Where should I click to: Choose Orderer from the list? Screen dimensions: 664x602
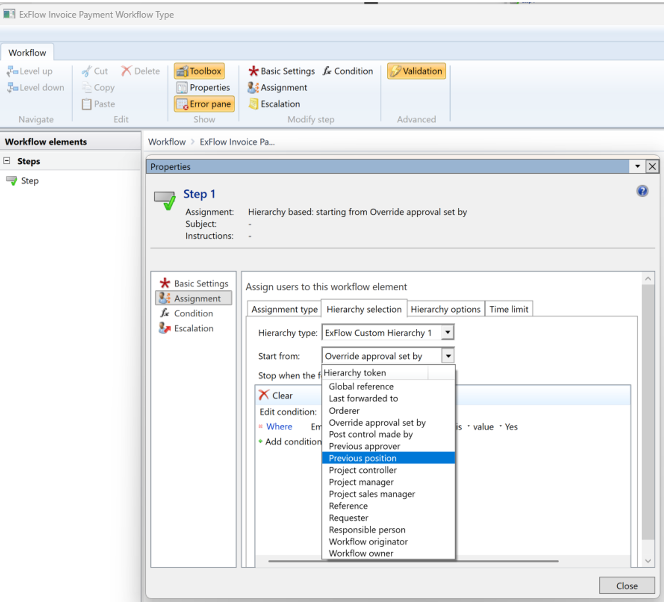(x=388, y=410)
